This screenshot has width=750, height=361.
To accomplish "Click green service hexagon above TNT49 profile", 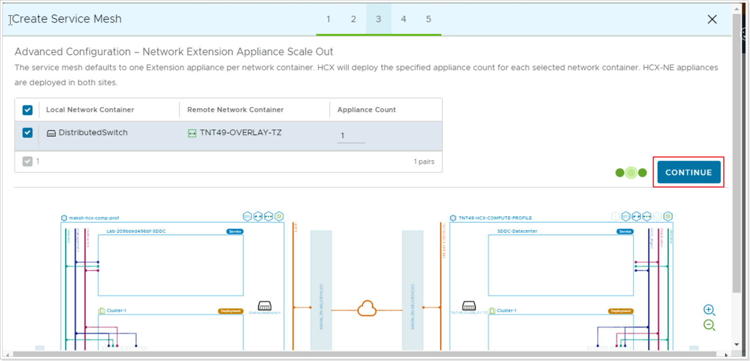I will click(x=668, y=216).
